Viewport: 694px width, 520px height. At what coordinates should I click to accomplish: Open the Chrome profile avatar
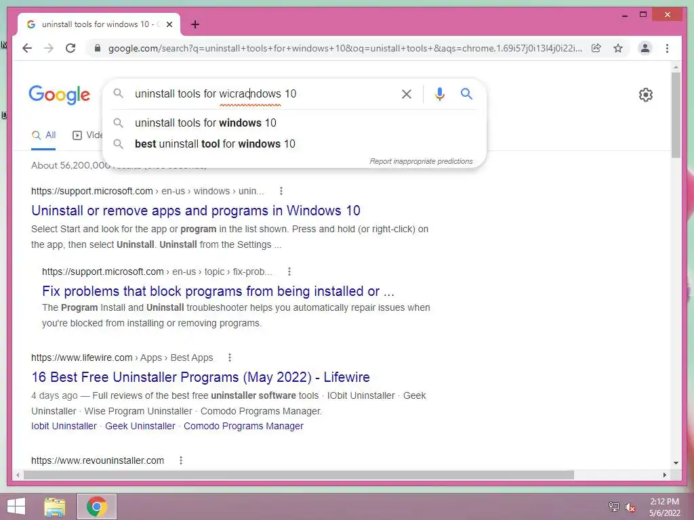coord(645,48)
